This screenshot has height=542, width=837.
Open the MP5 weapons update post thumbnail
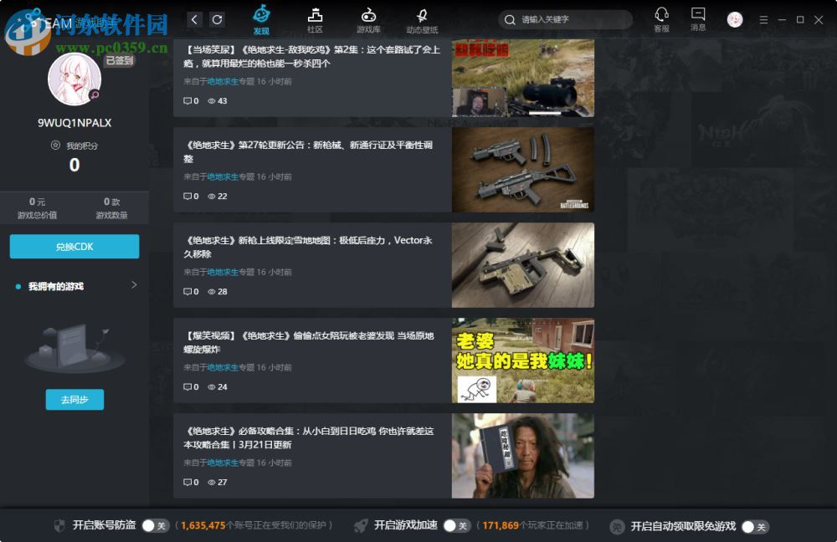click(521, 168)
